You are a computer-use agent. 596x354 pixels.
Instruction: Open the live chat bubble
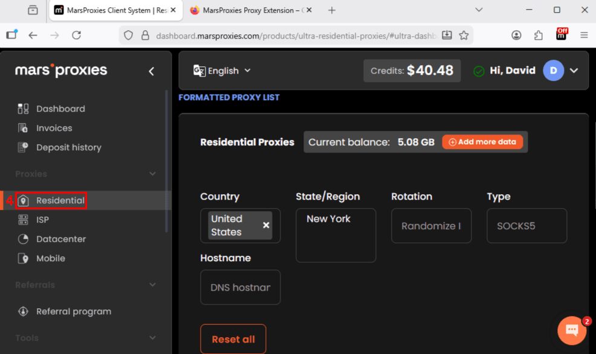[572, 330]
